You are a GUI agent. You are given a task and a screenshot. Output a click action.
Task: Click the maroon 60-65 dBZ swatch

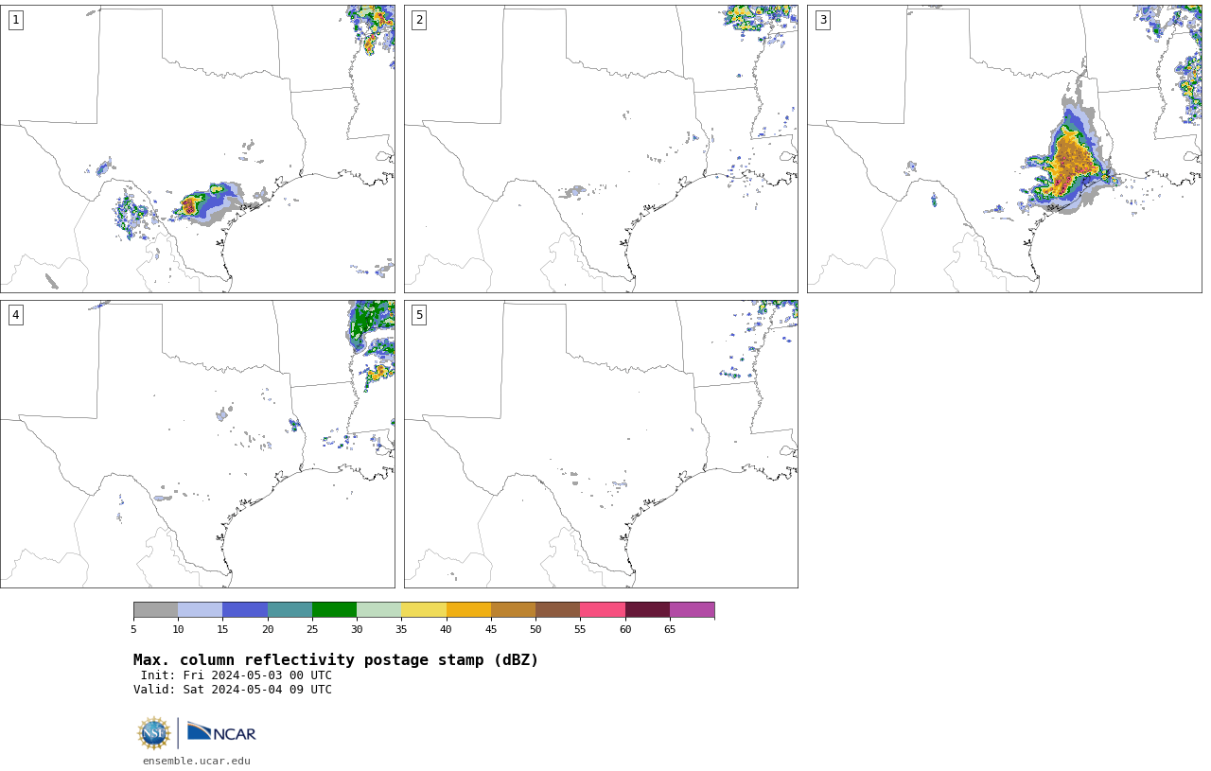pyautogui.click(x=647, y=609)
